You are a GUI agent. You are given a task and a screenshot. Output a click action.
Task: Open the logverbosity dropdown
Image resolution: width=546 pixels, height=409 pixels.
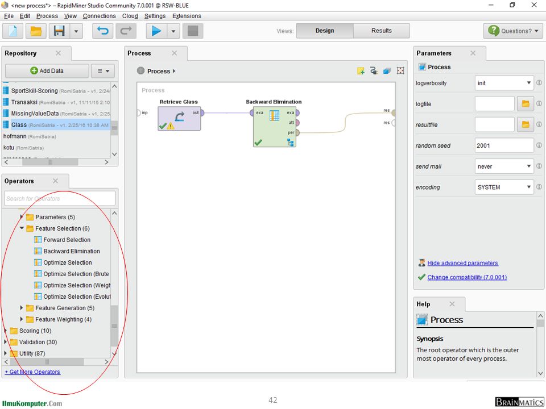click(x=504, y=83)
